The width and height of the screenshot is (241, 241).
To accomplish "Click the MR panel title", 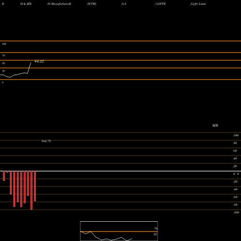I will coord(215,125).
